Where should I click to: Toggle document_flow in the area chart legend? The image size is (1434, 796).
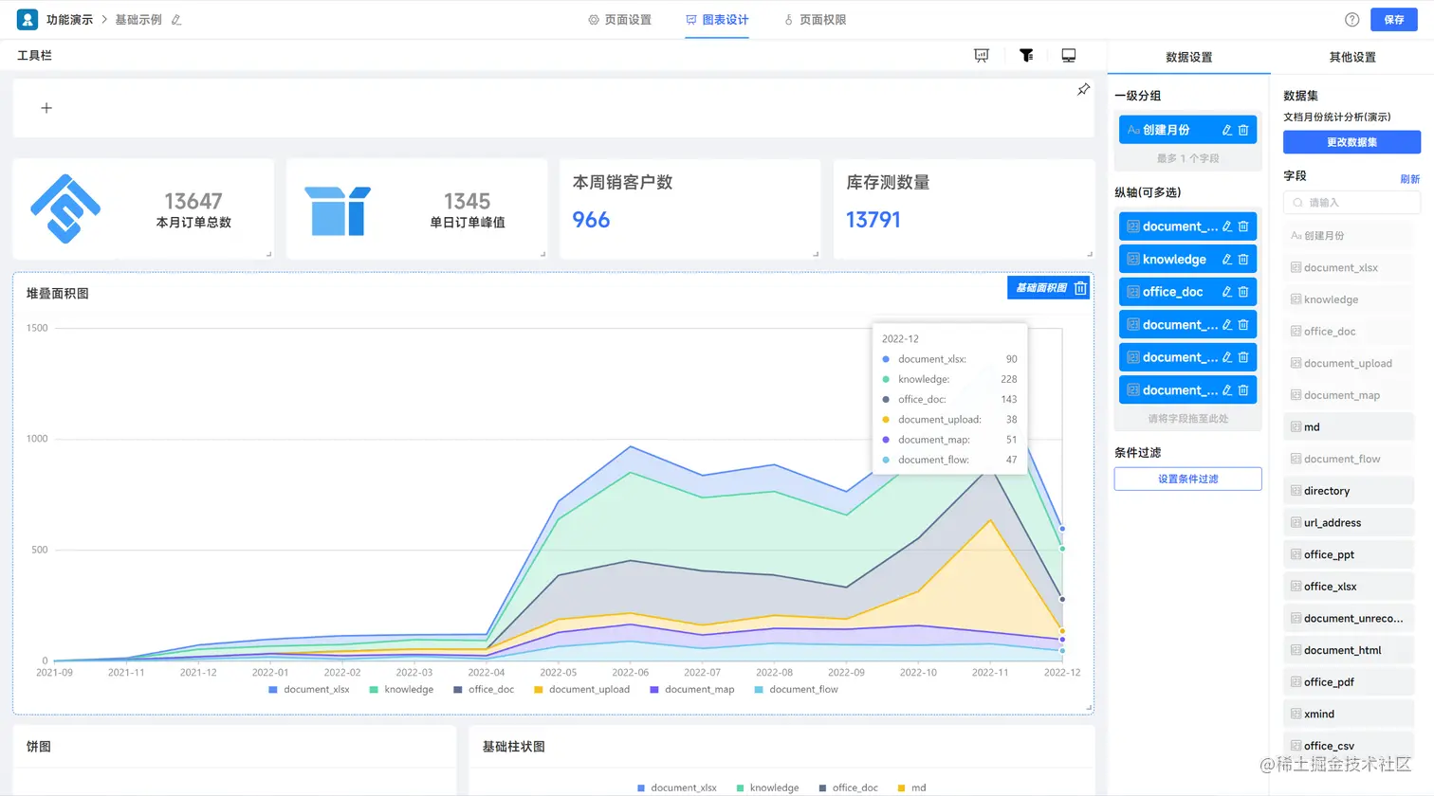click(x=796, y=690)
